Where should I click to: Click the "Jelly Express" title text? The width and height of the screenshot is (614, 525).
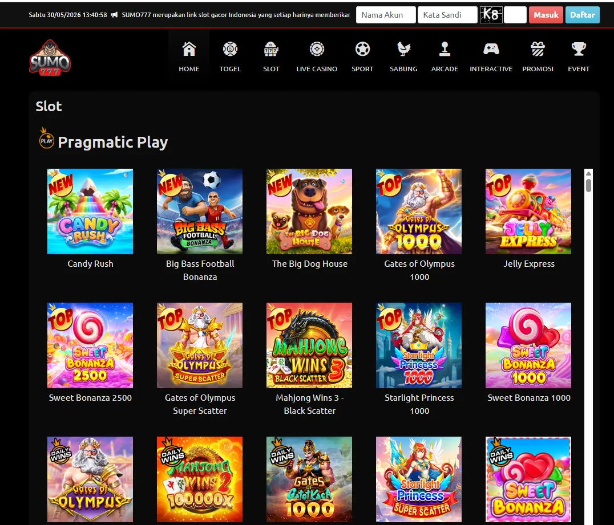pyautogui.click(x=529, y=264)
